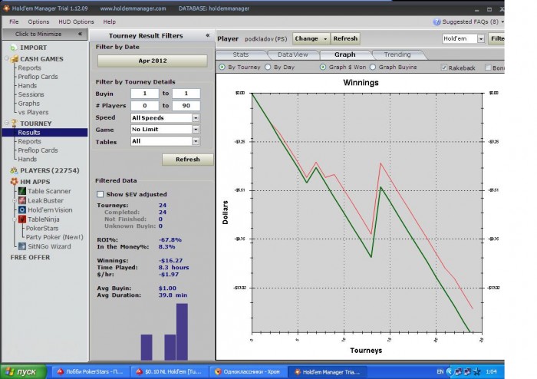
Task: Click the star icon in system tray
Action: 476,372
